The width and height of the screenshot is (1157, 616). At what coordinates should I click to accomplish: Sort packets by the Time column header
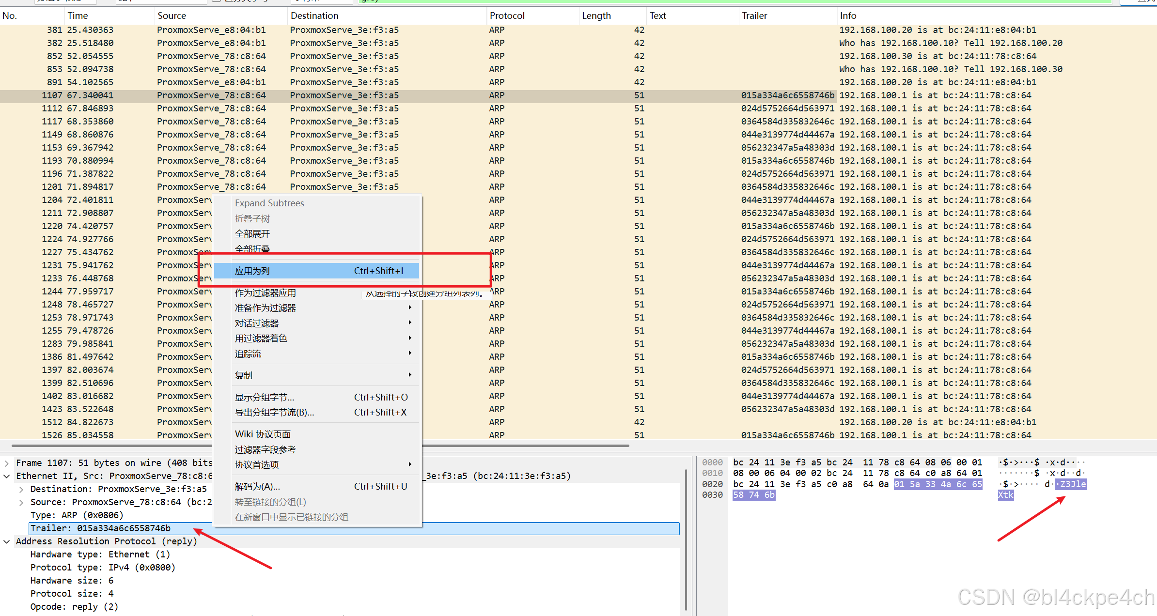pyautogui.click(x=78, y=15)
